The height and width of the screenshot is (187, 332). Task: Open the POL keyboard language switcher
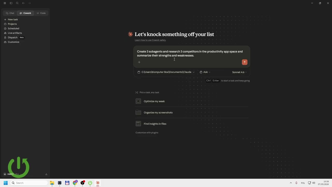[303, 183]
